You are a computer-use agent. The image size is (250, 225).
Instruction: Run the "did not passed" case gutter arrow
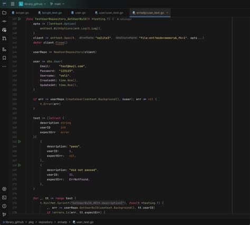click(x=20, y=165)
